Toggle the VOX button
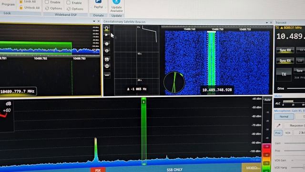 point(288,133)
